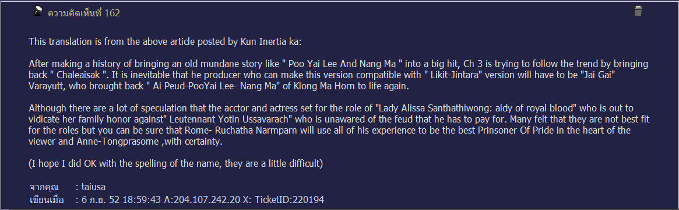Click the TicketID:220194 text

click(289, 199)
